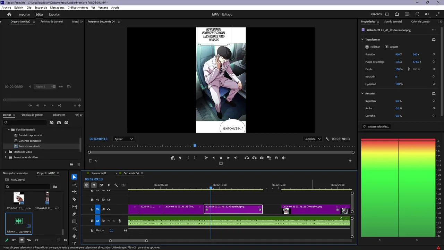Solo the A4 audio track
444x250 pixels.
pyautogui.click(x=114, y=221)
